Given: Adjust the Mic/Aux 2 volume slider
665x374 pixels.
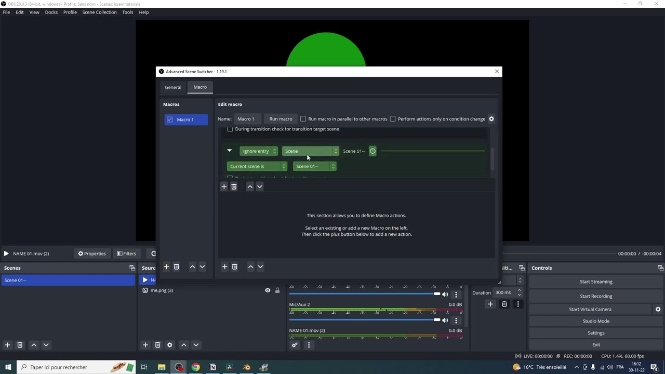Looking at the screenshot, I should tap(364, 320).
